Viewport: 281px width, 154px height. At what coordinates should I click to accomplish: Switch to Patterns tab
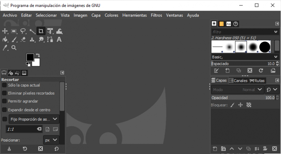[x=221, y=24]
